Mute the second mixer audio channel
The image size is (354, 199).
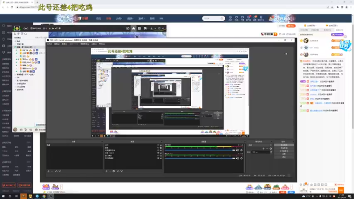(237, 158)
